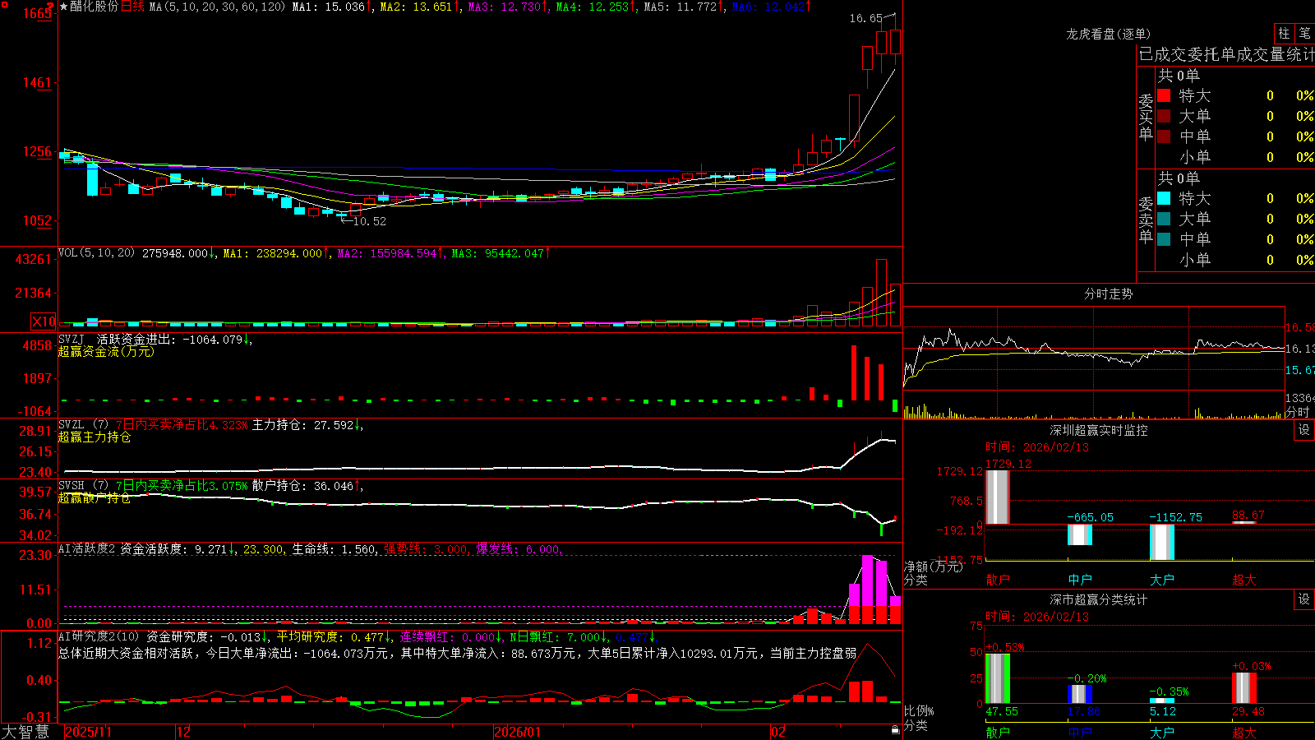Click the 小单 row under 委卖单
The height and width of the screenshot is (740, 1315).
tap(1236, 260)
